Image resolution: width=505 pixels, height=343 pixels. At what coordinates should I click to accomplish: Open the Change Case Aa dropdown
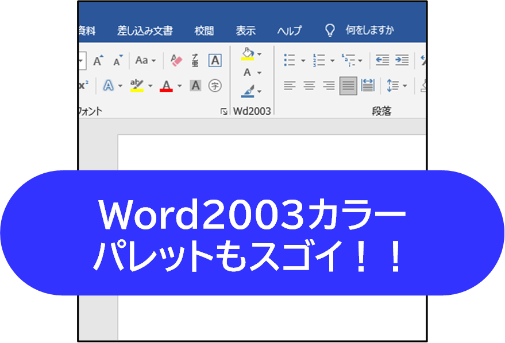click(145, 60)
